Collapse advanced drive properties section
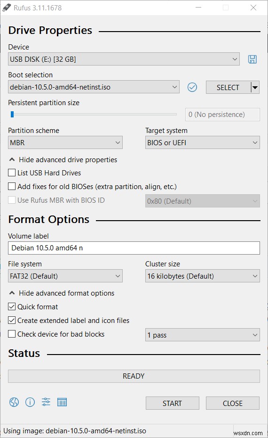Image resolution: width=268 pixels, height=438 pixels. coord(63,160)
